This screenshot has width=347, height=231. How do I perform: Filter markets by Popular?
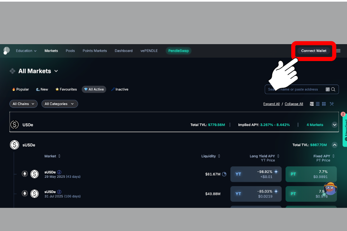coord(20,89)
